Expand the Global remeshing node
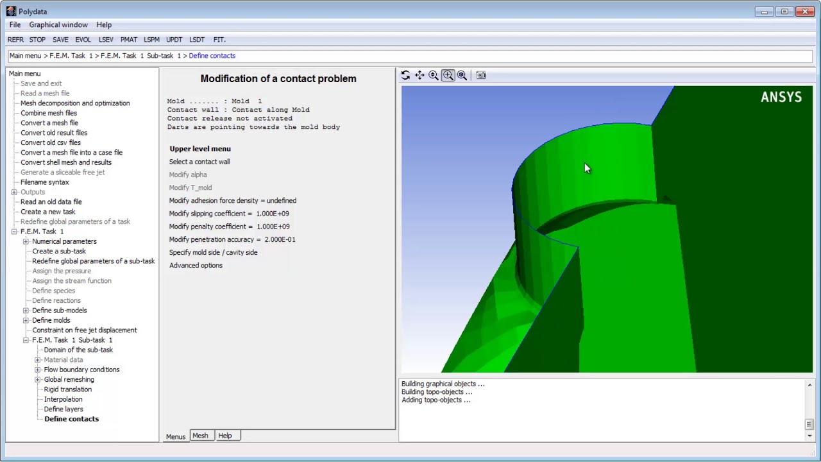821x462 pixels. [38, 380]
